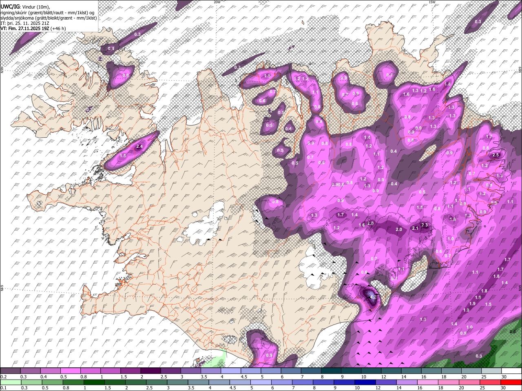The image size is (522, 391).
Task: Click the 'slydda/snjókoma (grátt/bleikt/grænt - mm/1klst)' line
Action: (x=49, y=18)
